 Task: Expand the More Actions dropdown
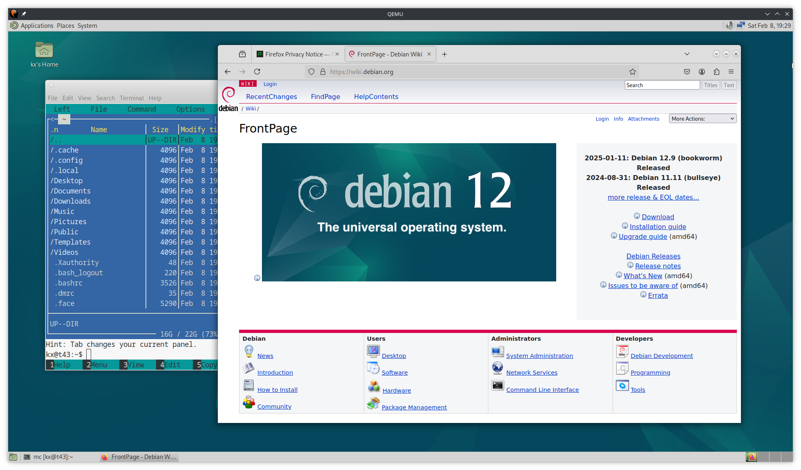tap(703, 118)
